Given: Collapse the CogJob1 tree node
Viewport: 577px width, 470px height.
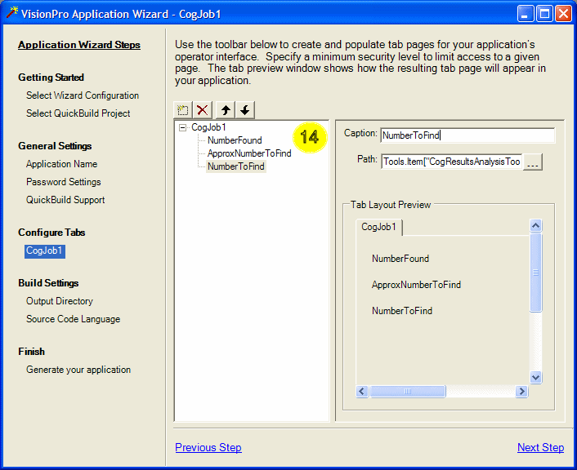Looking at the screenshot, I should click(183, 127).
